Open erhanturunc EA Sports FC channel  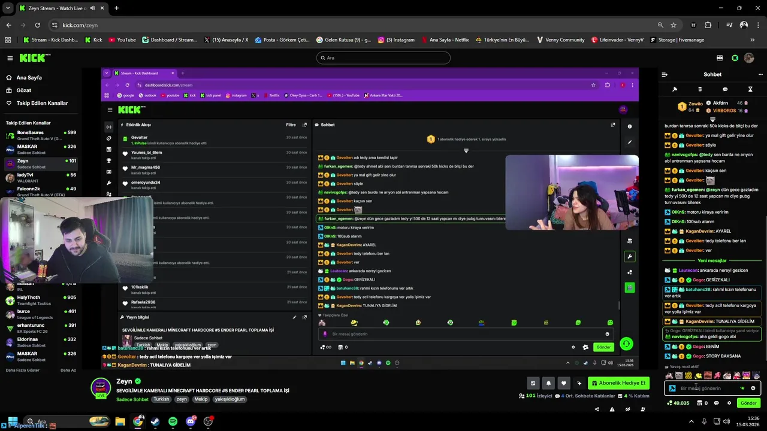pos(41,328)
